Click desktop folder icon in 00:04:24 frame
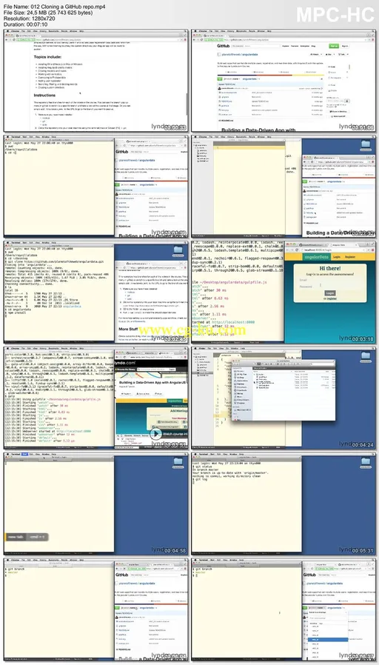379x665 pixels. pos(366,357)
